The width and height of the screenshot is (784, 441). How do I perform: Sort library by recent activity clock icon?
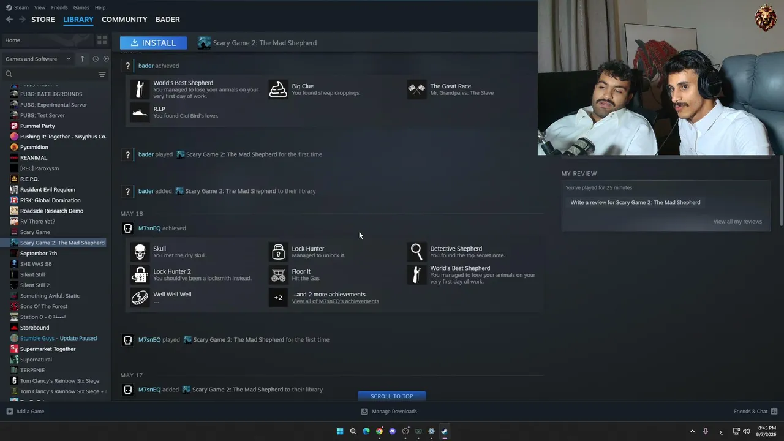[x=96, y=59]
